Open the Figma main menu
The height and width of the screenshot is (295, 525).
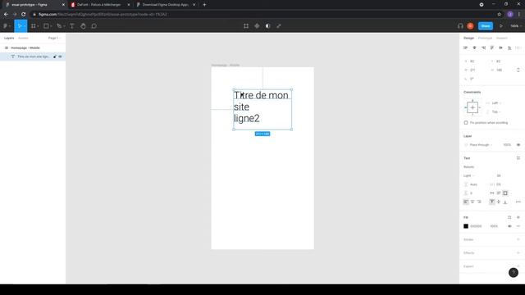click(x=6, y=25)
